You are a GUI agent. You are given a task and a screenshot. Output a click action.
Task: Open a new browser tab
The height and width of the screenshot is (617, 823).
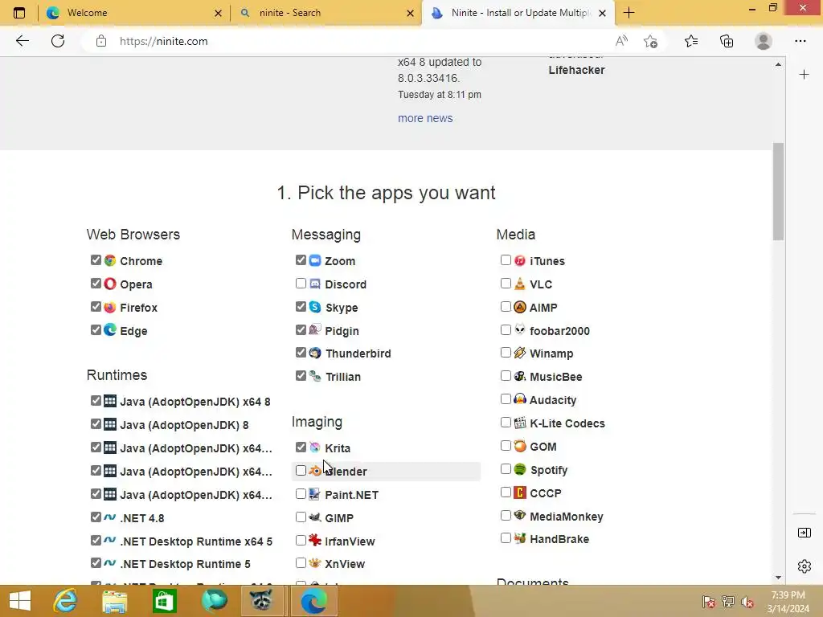[x=629, y=13]
